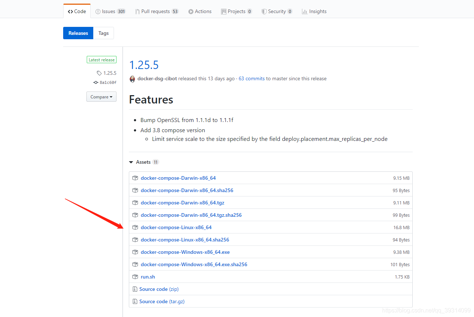Click the 53 pull requests counter
474x317 pixels.
tap(175, 11)
